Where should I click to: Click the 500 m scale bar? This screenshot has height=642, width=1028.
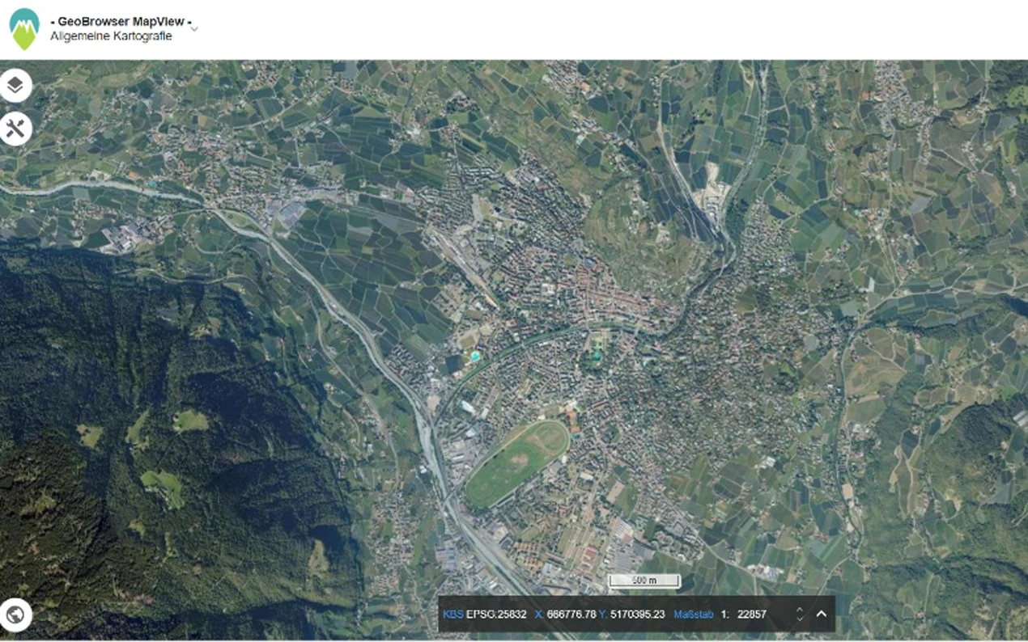pos(644,581)
